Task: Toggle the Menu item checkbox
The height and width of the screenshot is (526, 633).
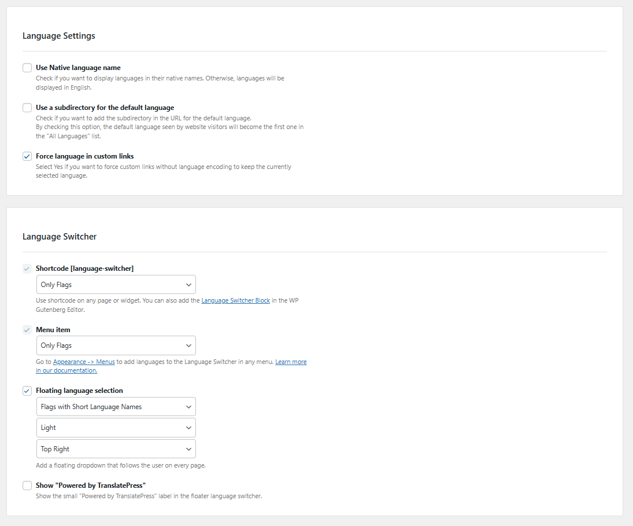Action: 27,330
